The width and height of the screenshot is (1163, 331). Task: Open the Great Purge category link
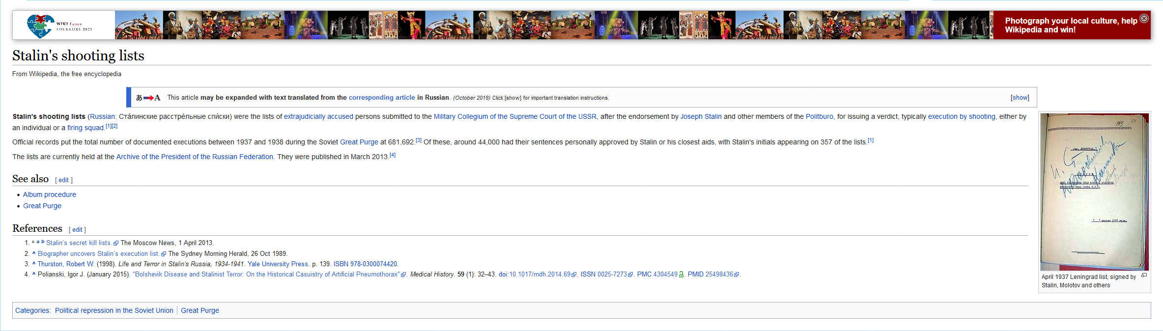click(200, 311)
